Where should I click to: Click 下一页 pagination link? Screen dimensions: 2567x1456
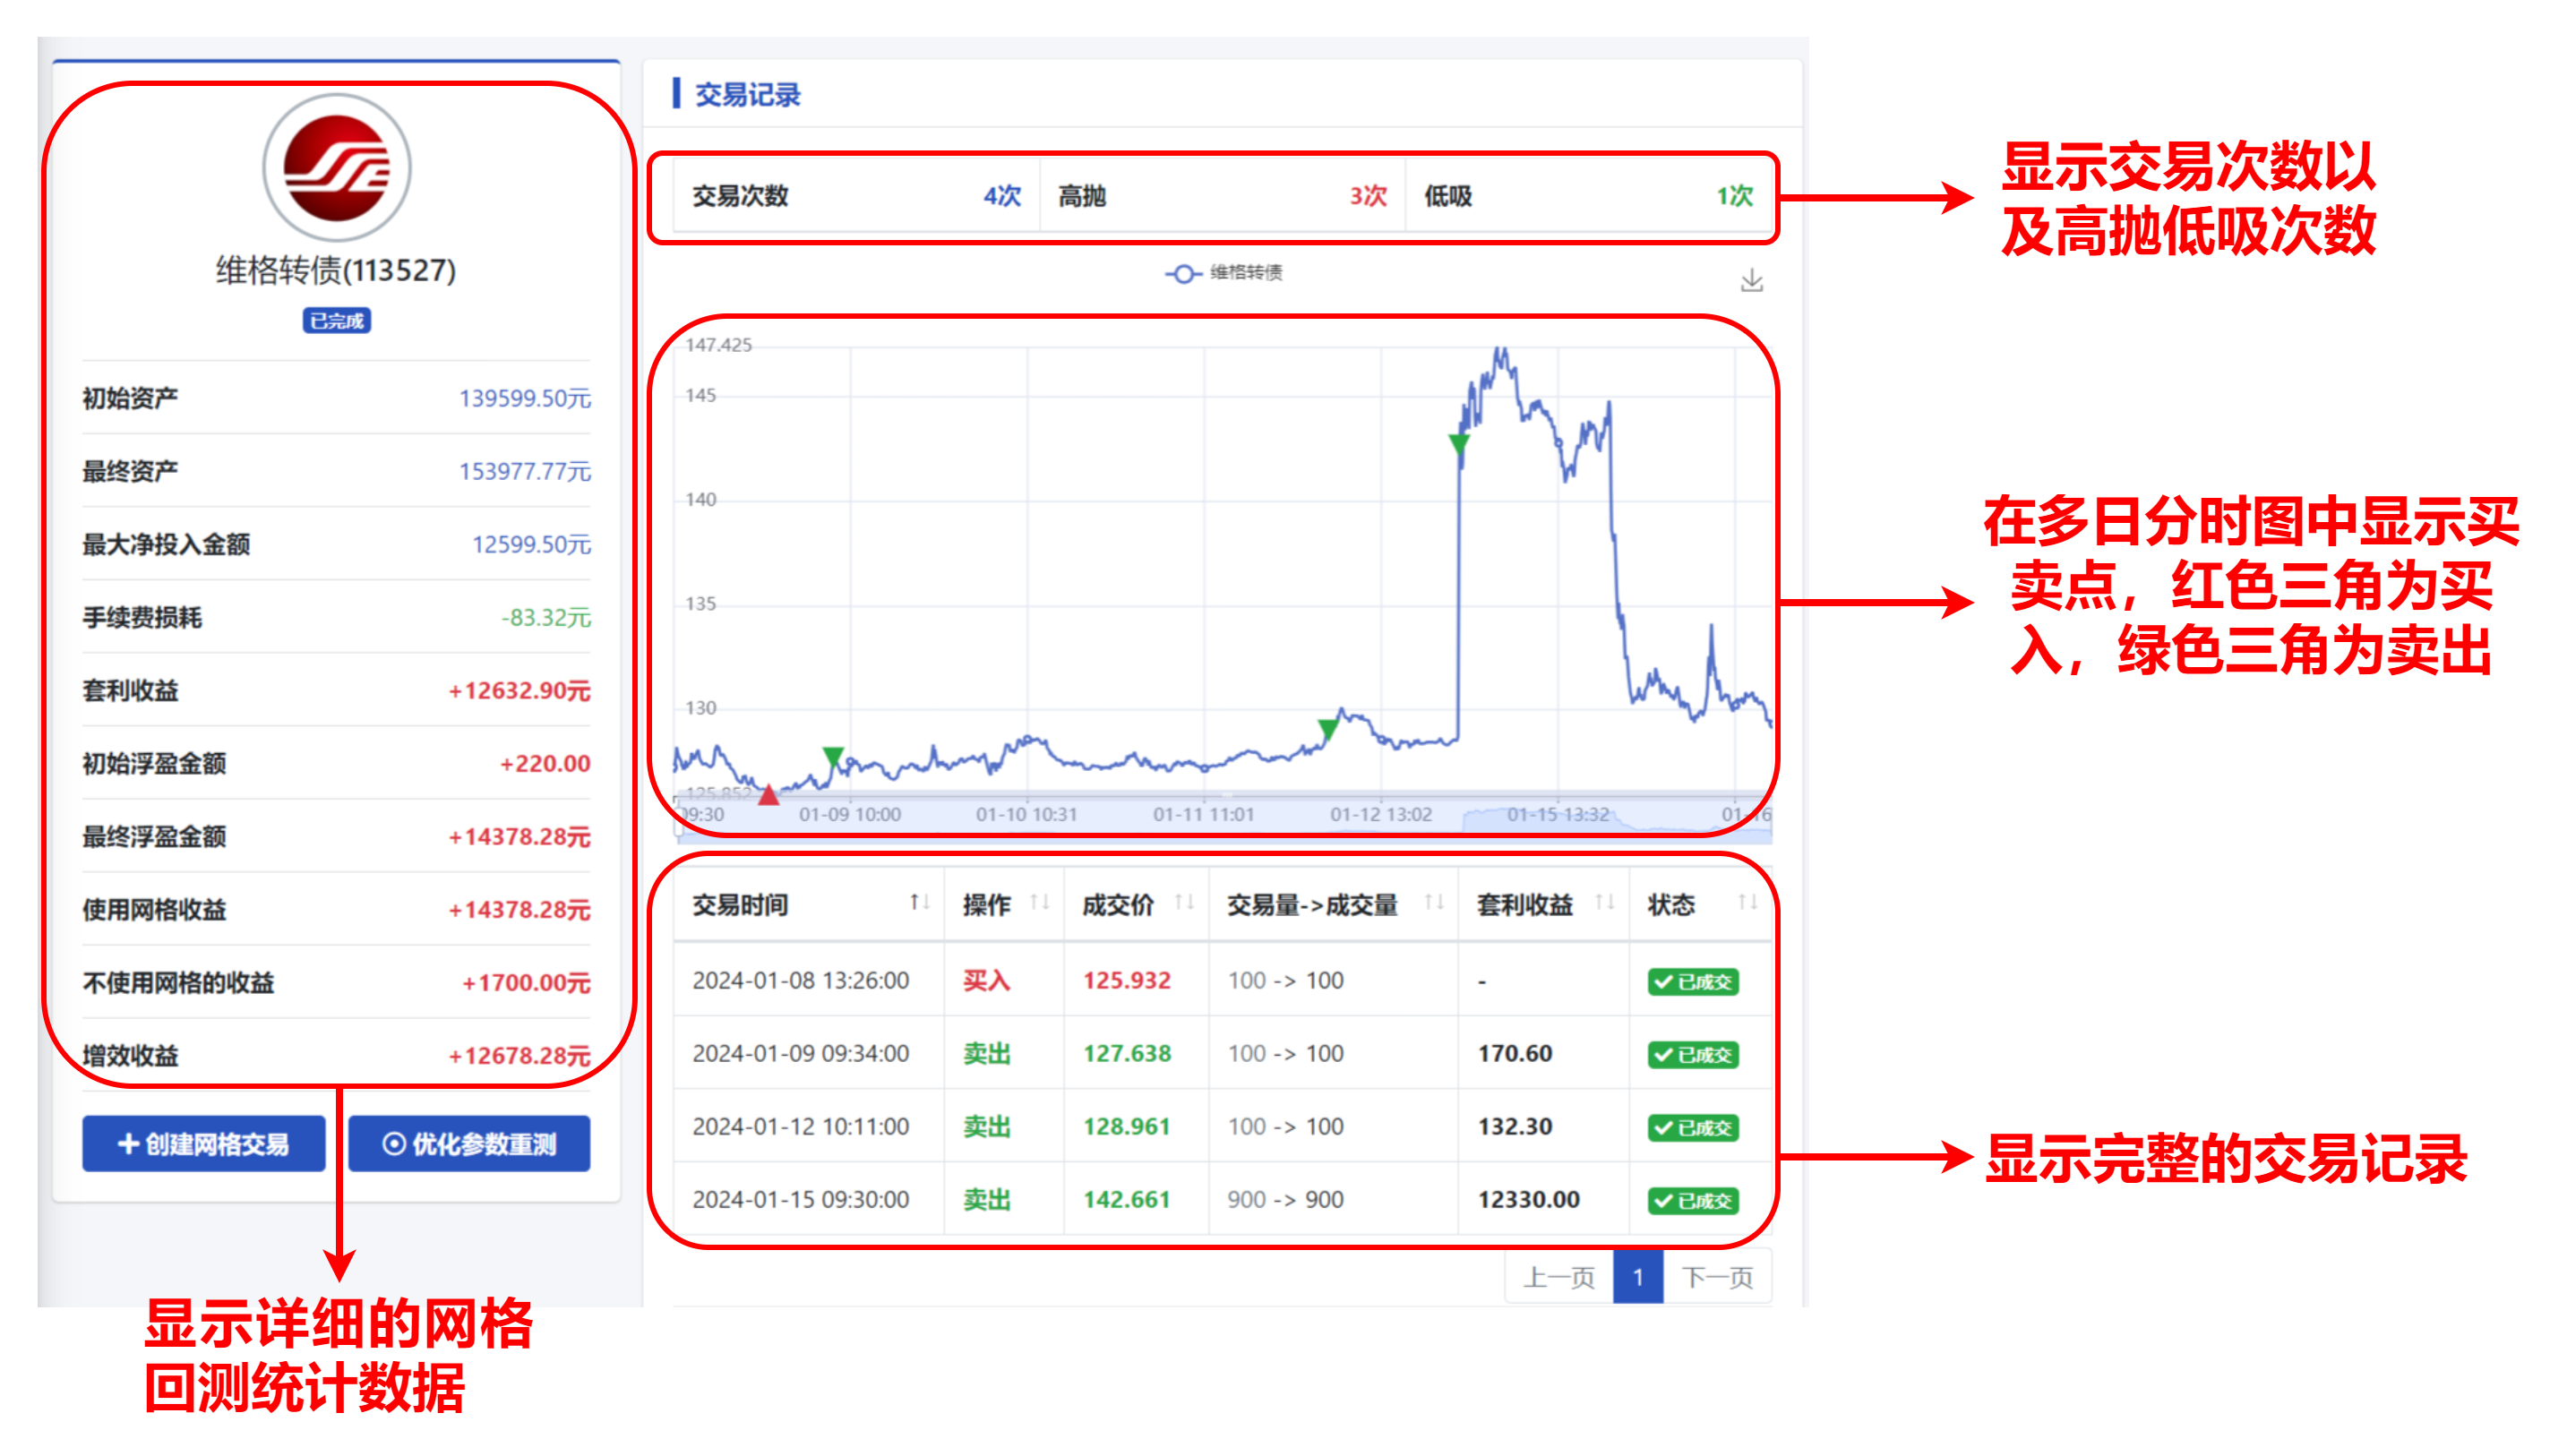click(1717, 1277)
